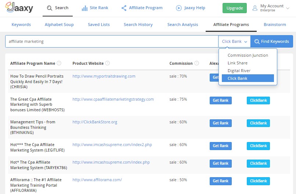Click the Jaaxy logo
Image resolution: width=296 pixels, height=194 pixels.
click(x=19, y=7)
